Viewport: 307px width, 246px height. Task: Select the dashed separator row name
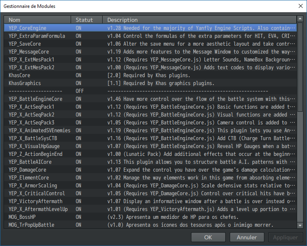point(36,91)
